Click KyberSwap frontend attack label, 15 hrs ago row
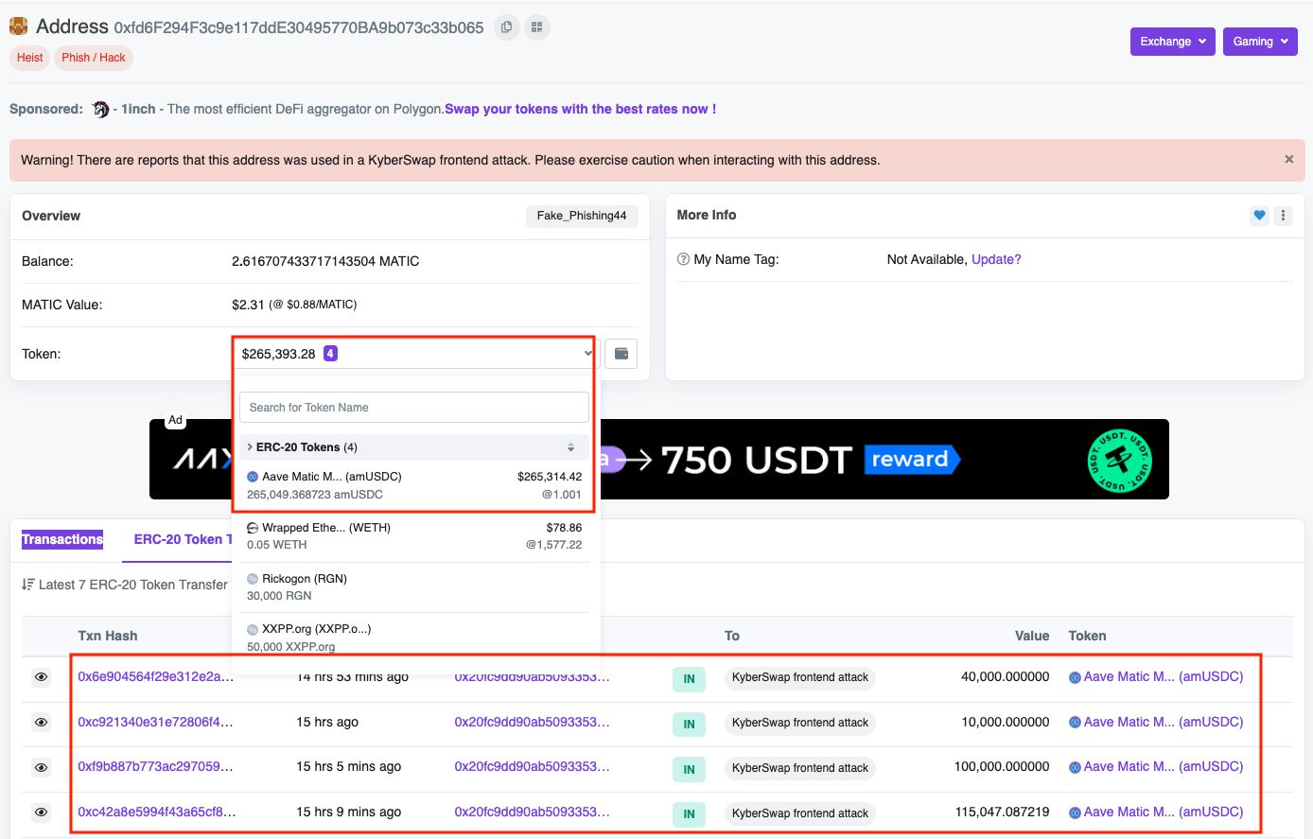Screen dimensions: 1313x839 click(x=800, y=723)
